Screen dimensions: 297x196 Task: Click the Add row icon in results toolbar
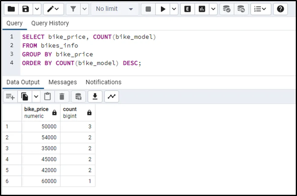[x=10, y=96]
